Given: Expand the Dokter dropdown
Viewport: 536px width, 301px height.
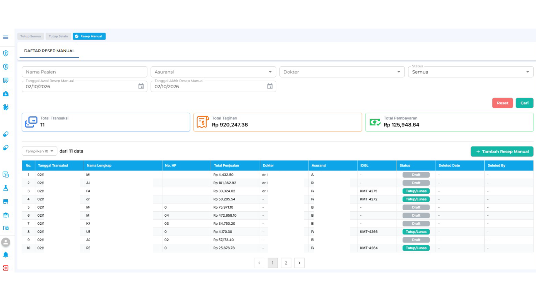Looking at the screenshot, I should [x=342, y=72].
